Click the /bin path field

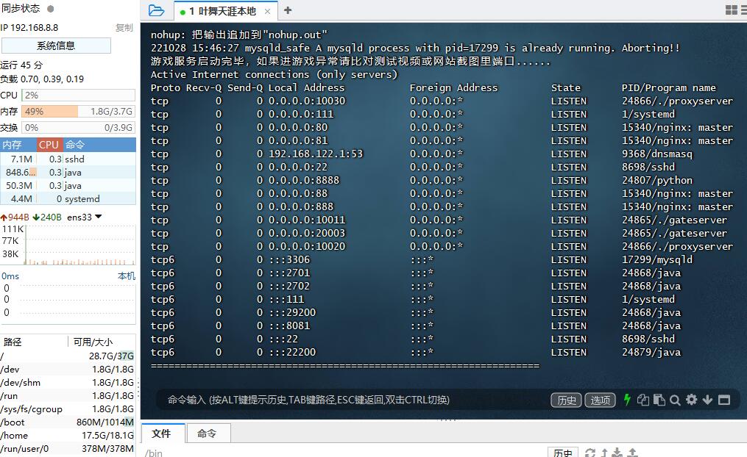[x=343, y=453]
